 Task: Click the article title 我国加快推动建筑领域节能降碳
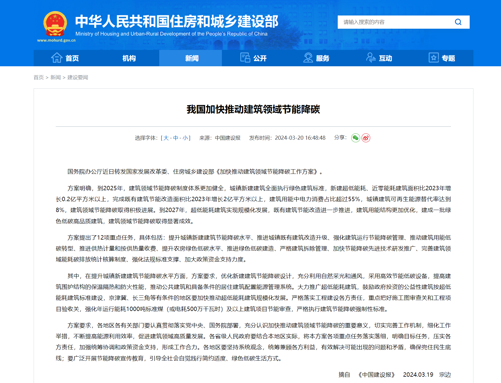point(253,109)
